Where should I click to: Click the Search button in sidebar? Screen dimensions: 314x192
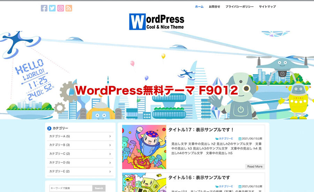99,188
